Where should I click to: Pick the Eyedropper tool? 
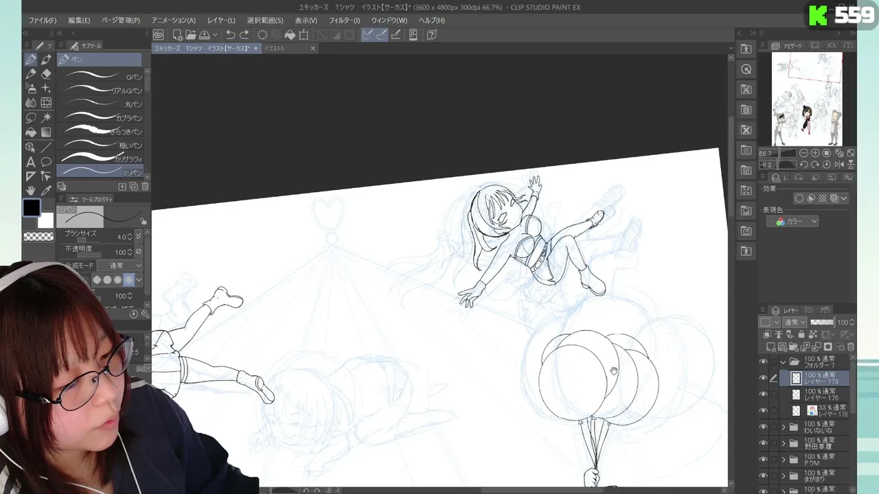click(x=46, y=190)
